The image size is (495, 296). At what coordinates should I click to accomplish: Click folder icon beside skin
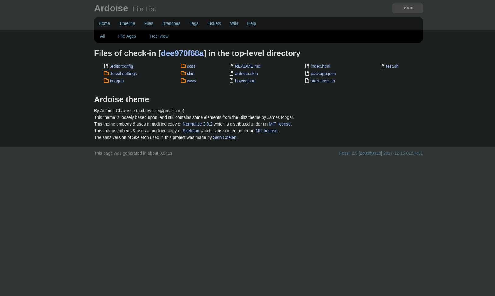pyautogui.click(x=183, y=73)
